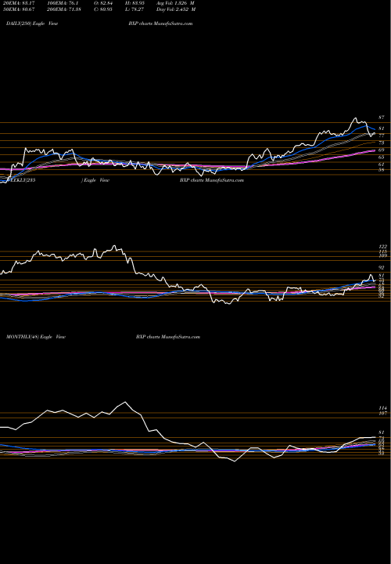Click the high price 'H:' value
Viewport: 391px width, 564px height.
point(134,2)
